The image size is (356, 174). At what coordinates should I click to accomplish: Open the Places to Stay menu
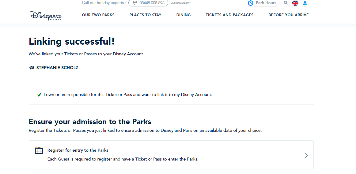coord(145,15)
